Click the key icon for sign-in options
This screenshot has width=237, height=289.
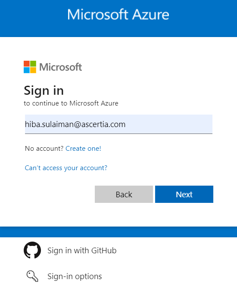click(x=32, y=276)
